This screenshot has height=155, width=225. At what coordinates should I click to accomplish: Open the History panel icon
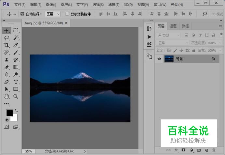click(149, 29)
